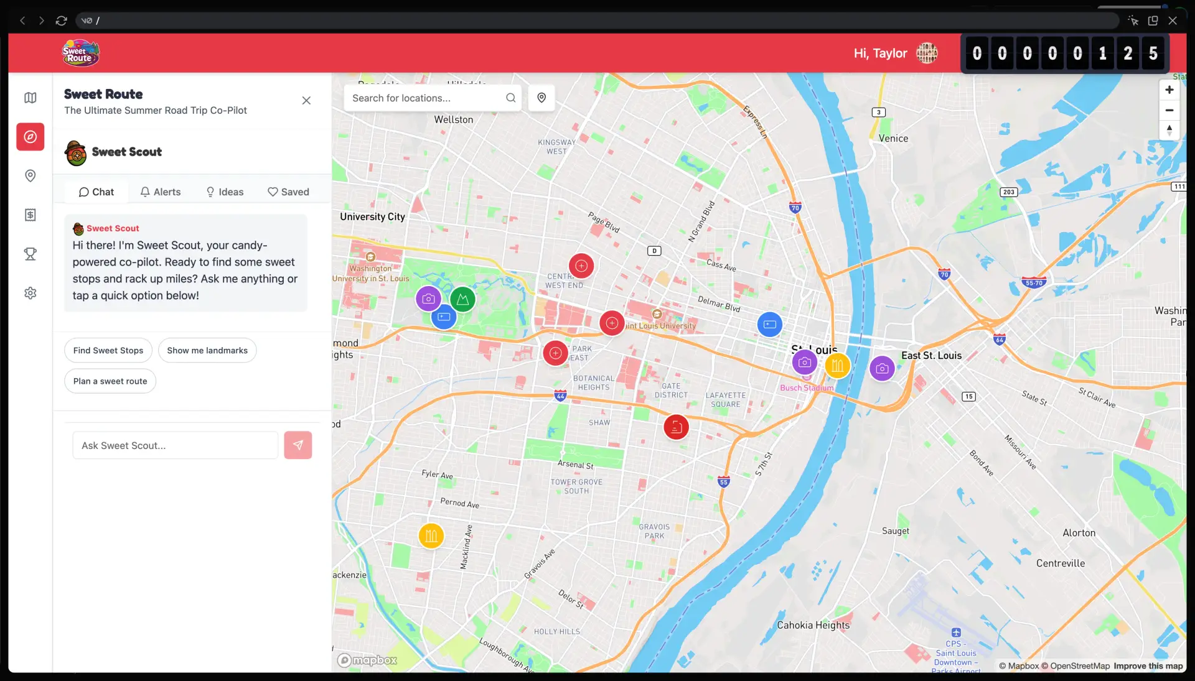Send message with the paper plane button
Viewport: 1195px width, 681px height.
(298, 445)
